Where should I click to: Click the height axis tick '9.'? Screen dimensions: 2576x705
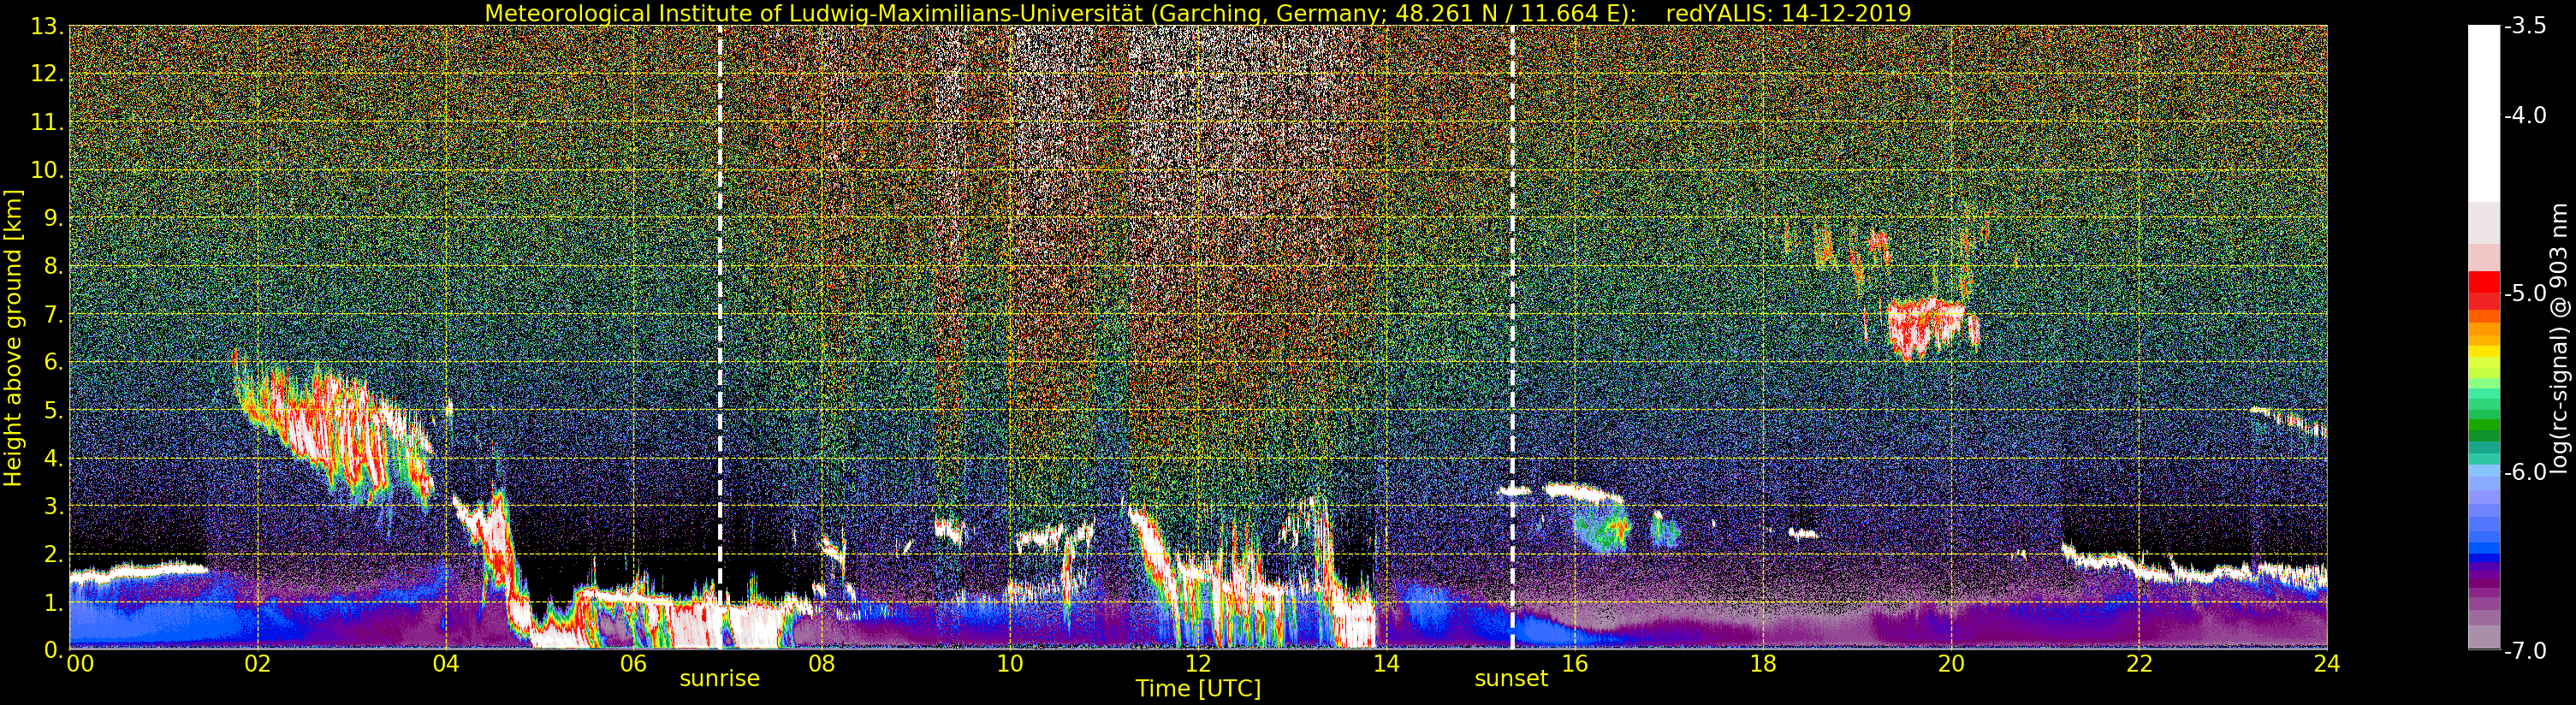tap(53, 219)
